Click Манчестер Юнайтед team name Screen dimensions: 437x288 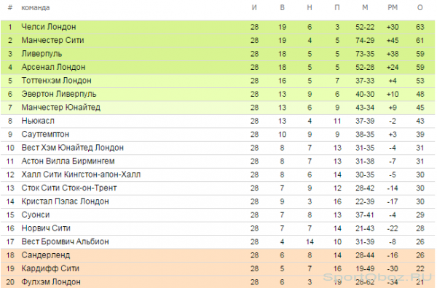coord(60,108)
